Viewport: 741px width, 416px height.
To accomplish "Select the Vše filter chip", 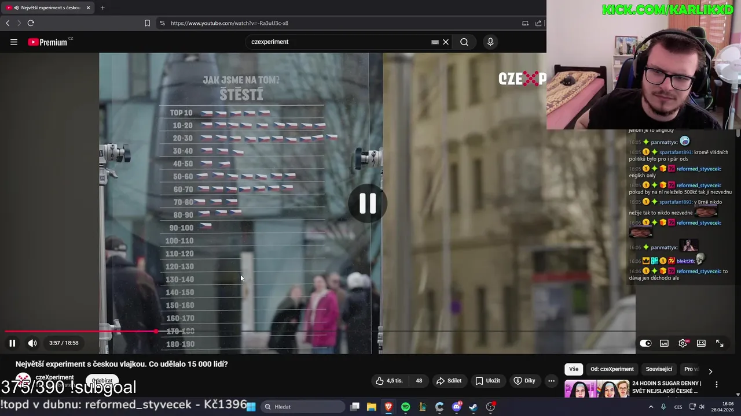I will (574, 369).
